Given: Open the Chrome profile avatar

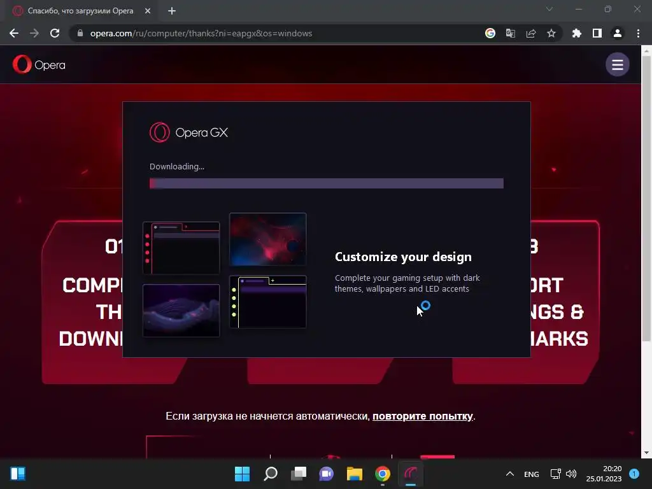Looking at the screenshot, I should pyautogui.click(x=618, y=33).
